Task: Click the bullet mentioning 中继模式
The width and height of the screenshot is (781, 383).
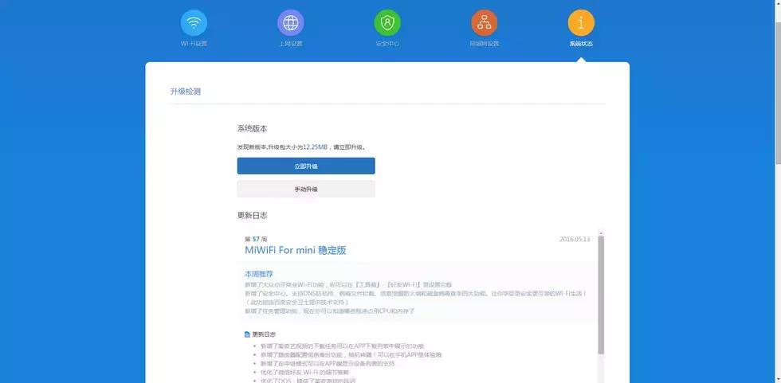Action: tap(328, 364)
